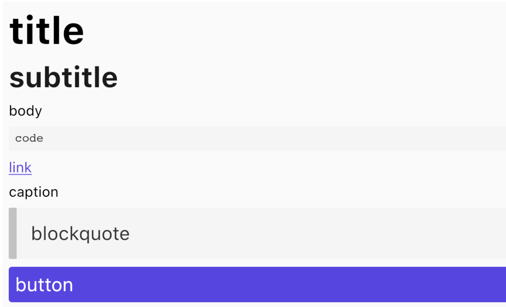Click the blank purple area of the button

(294, 285)
